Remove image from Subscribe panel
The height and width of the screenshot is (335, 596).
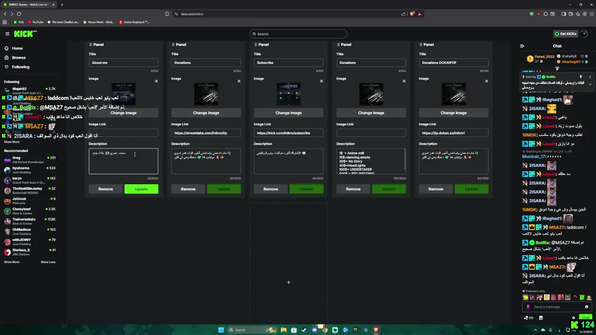[321, 81]
